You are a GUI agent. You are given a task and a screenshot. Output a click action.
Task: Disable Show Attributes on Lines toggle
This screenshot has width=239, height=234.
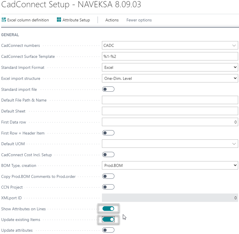[108, 209]
